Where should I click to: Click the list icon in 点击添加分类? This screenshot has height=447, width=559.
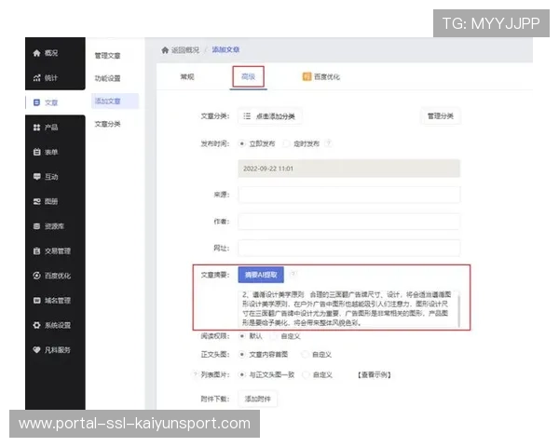click(247, 116)
